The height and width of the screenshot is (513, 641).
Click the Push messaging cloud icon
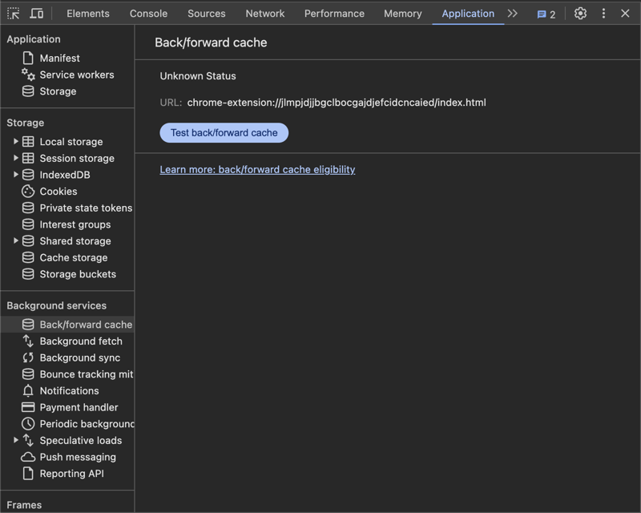coord(28,457)
